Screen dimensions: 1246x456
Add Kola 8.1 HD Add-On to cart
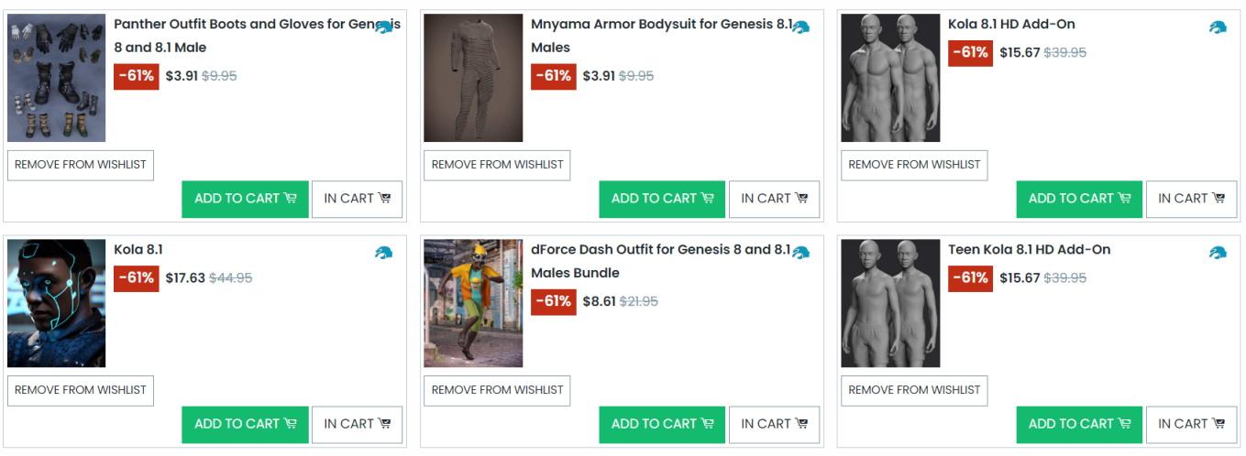click(1078, 199)
